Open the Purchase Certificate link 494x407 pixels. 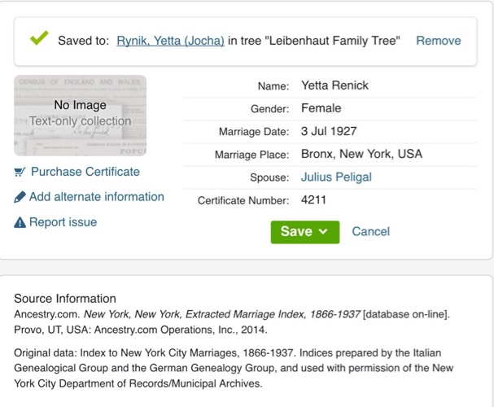pyautogui.click(x=85, y=172)
